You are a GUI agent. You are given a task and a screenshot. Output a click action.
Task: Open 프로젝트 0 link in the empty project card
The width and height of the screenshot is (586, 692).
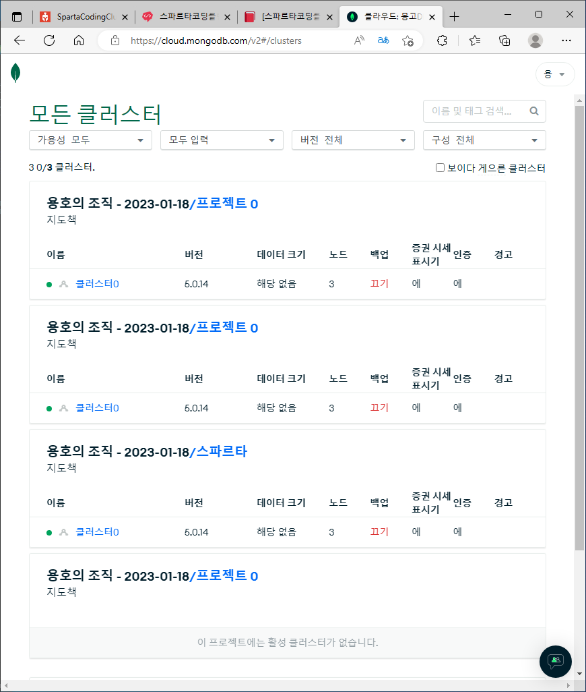click(227, 575)
